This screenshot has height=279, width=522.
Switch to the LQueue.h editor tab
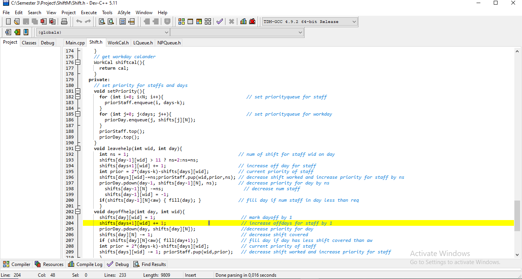tap(143, 43)
